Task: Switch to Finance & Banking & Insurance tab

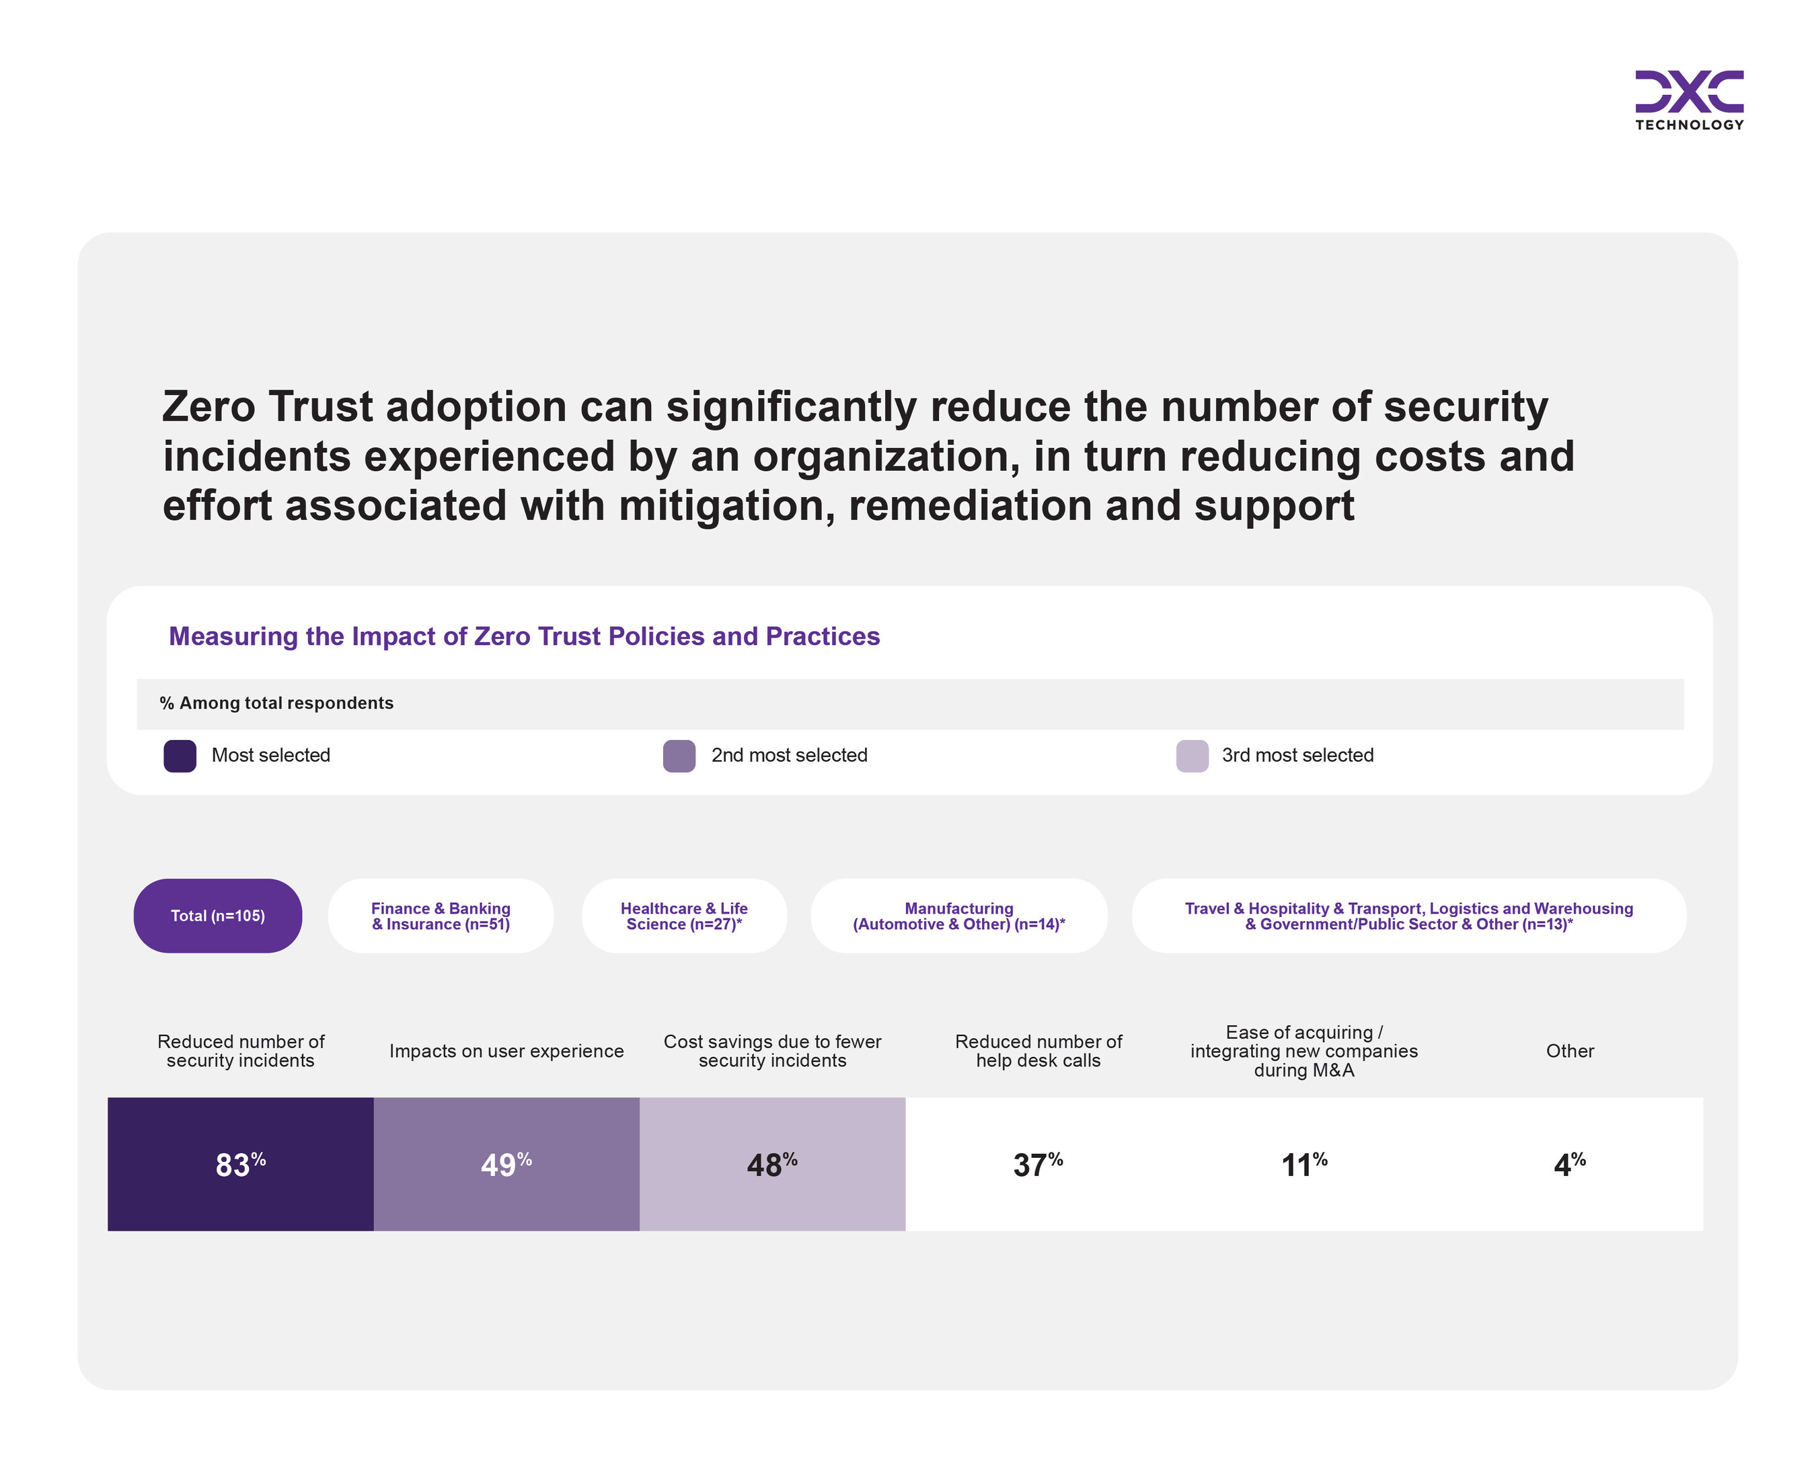Action: 441,916
